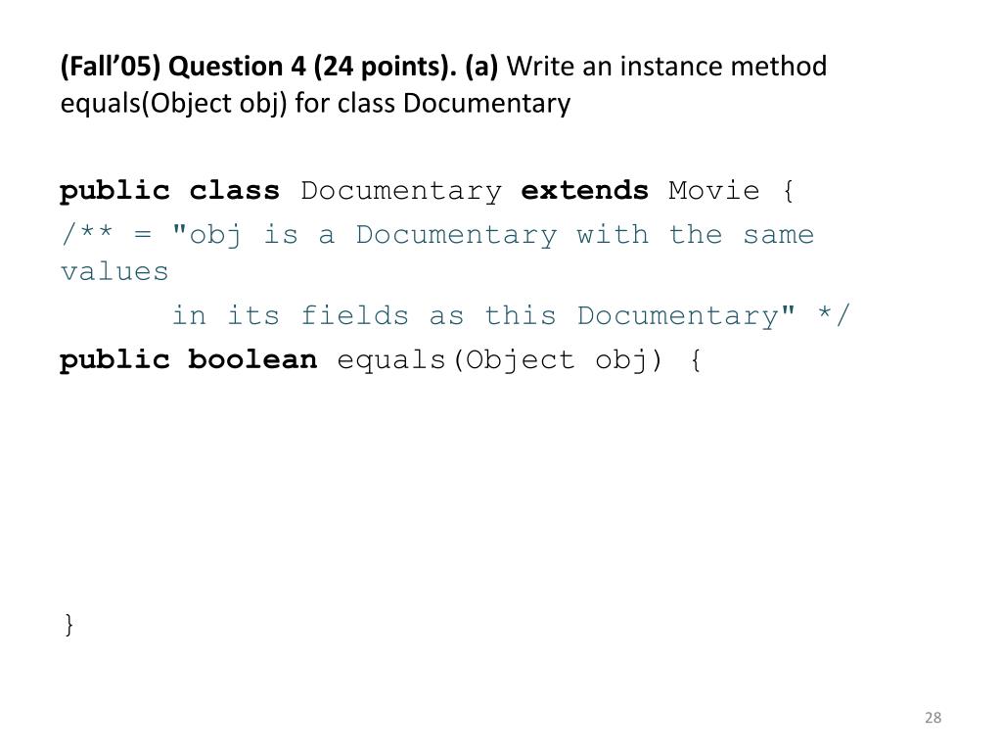1002x752 pixels.
Task: Click the bold '(Fall'05) Question 4' heading
Action: tap(183, 67)
